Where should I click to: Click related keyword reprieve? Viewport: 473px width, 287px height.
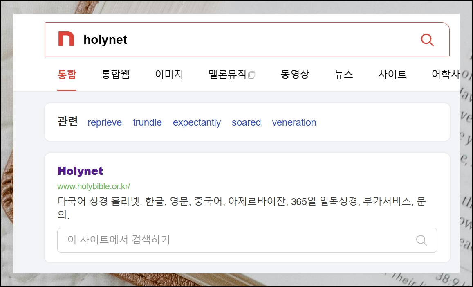[x=105, y=122]
